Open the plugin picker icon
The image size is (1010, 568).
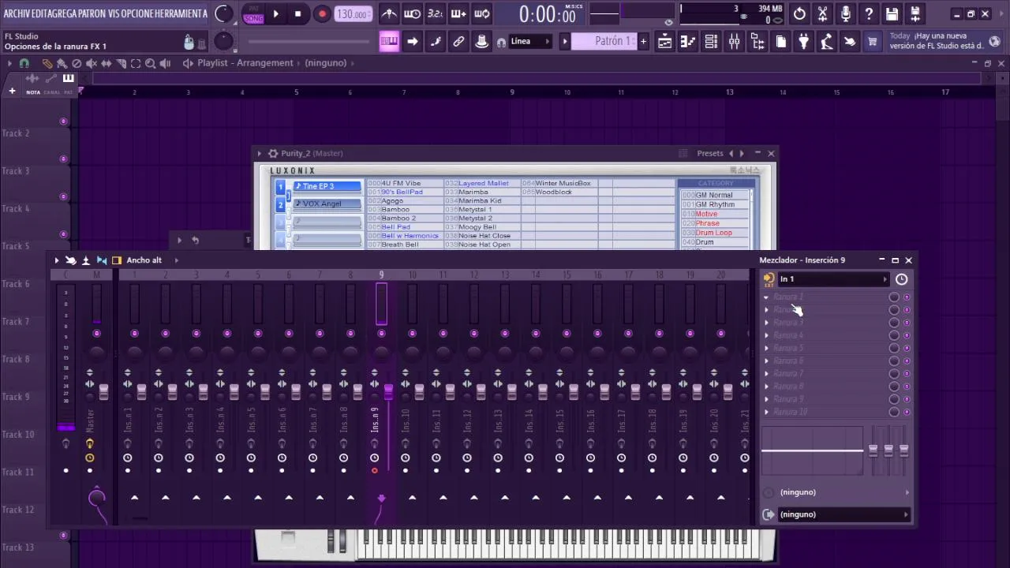(x=803, y=42)
